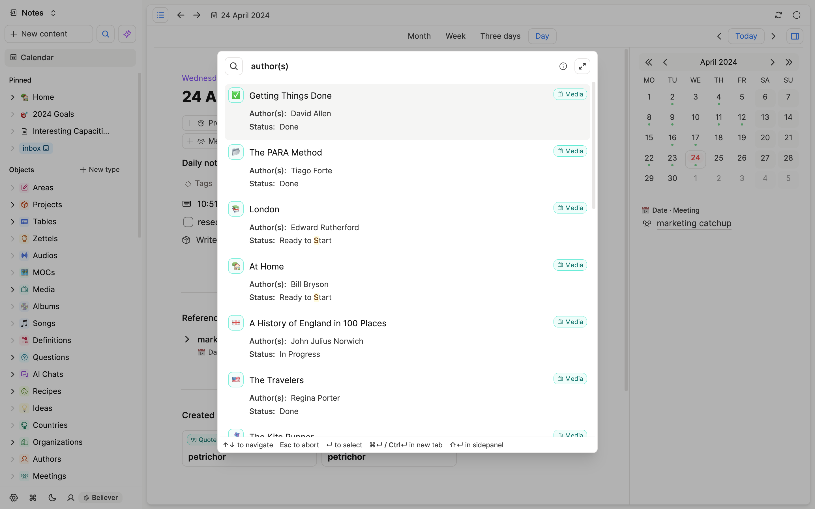
Task: Open settings via the gear icon
Action: pos(14,498)
